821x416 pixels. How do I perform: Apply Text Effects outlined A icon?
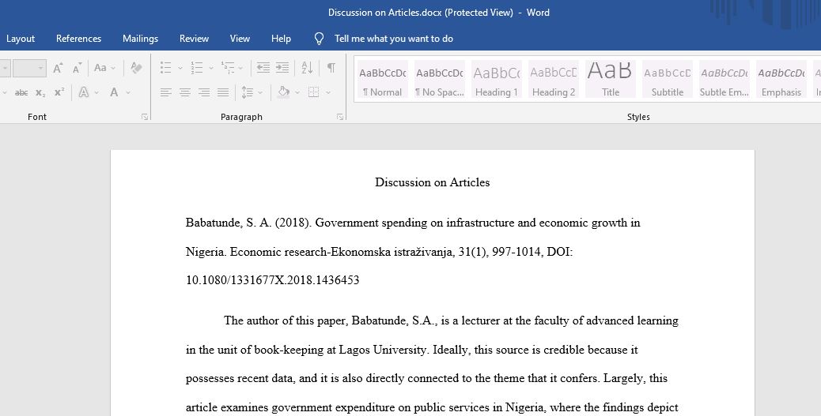point(83,92)
